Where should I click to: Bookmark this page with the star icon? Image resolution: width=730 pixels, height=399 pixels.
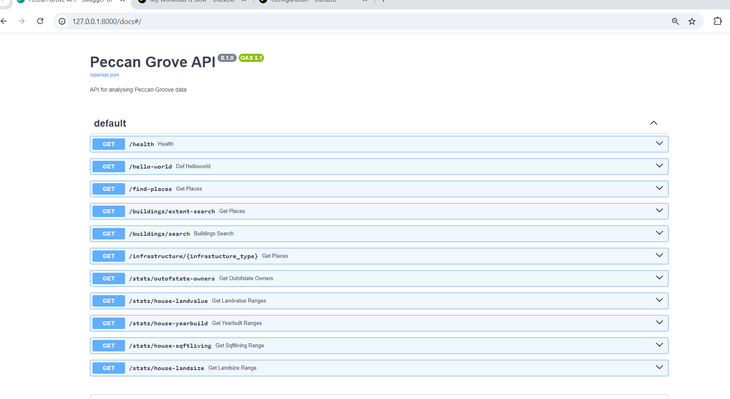tap(692, 21)
